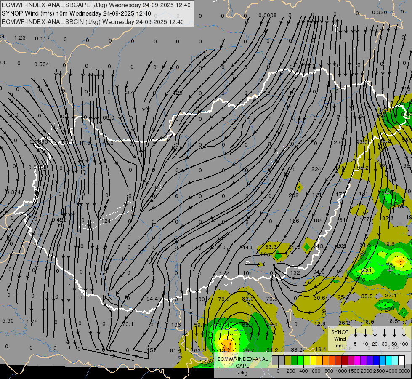The width and height of the screenshot is (412, 379).
Task: Click the 152 value on the map
Action: [x=224, y=274]
